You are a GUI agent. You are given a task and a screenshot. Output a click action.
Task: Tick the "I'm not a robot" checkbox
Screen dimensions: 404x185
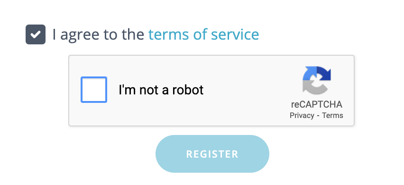point(94,90)
